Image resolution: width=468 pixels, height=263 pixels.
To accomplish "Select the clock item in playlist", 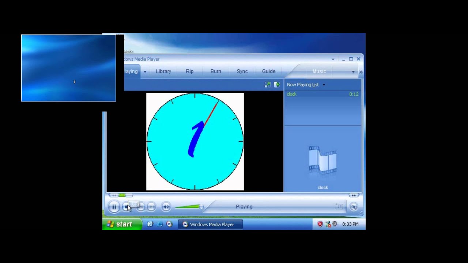I will pos(322,94).
